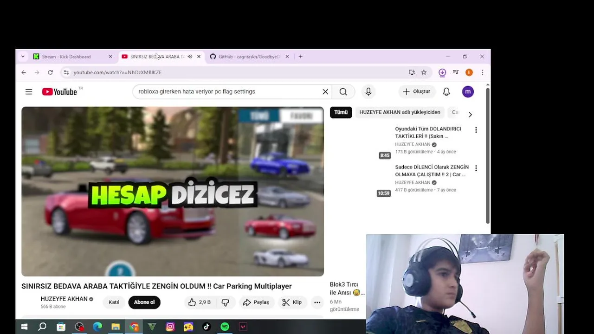
Task: Open Windows Start menu
Action: pyautogui.click(x=24, y=327)
